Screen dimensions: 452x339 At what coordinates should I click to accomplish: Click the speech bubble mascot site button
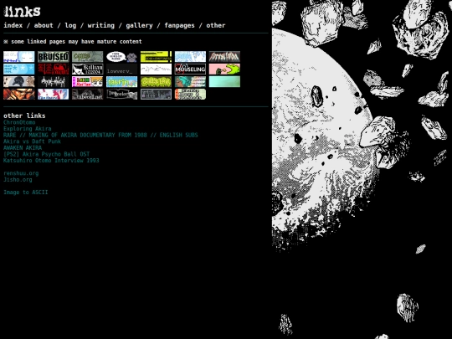(121, 57)
